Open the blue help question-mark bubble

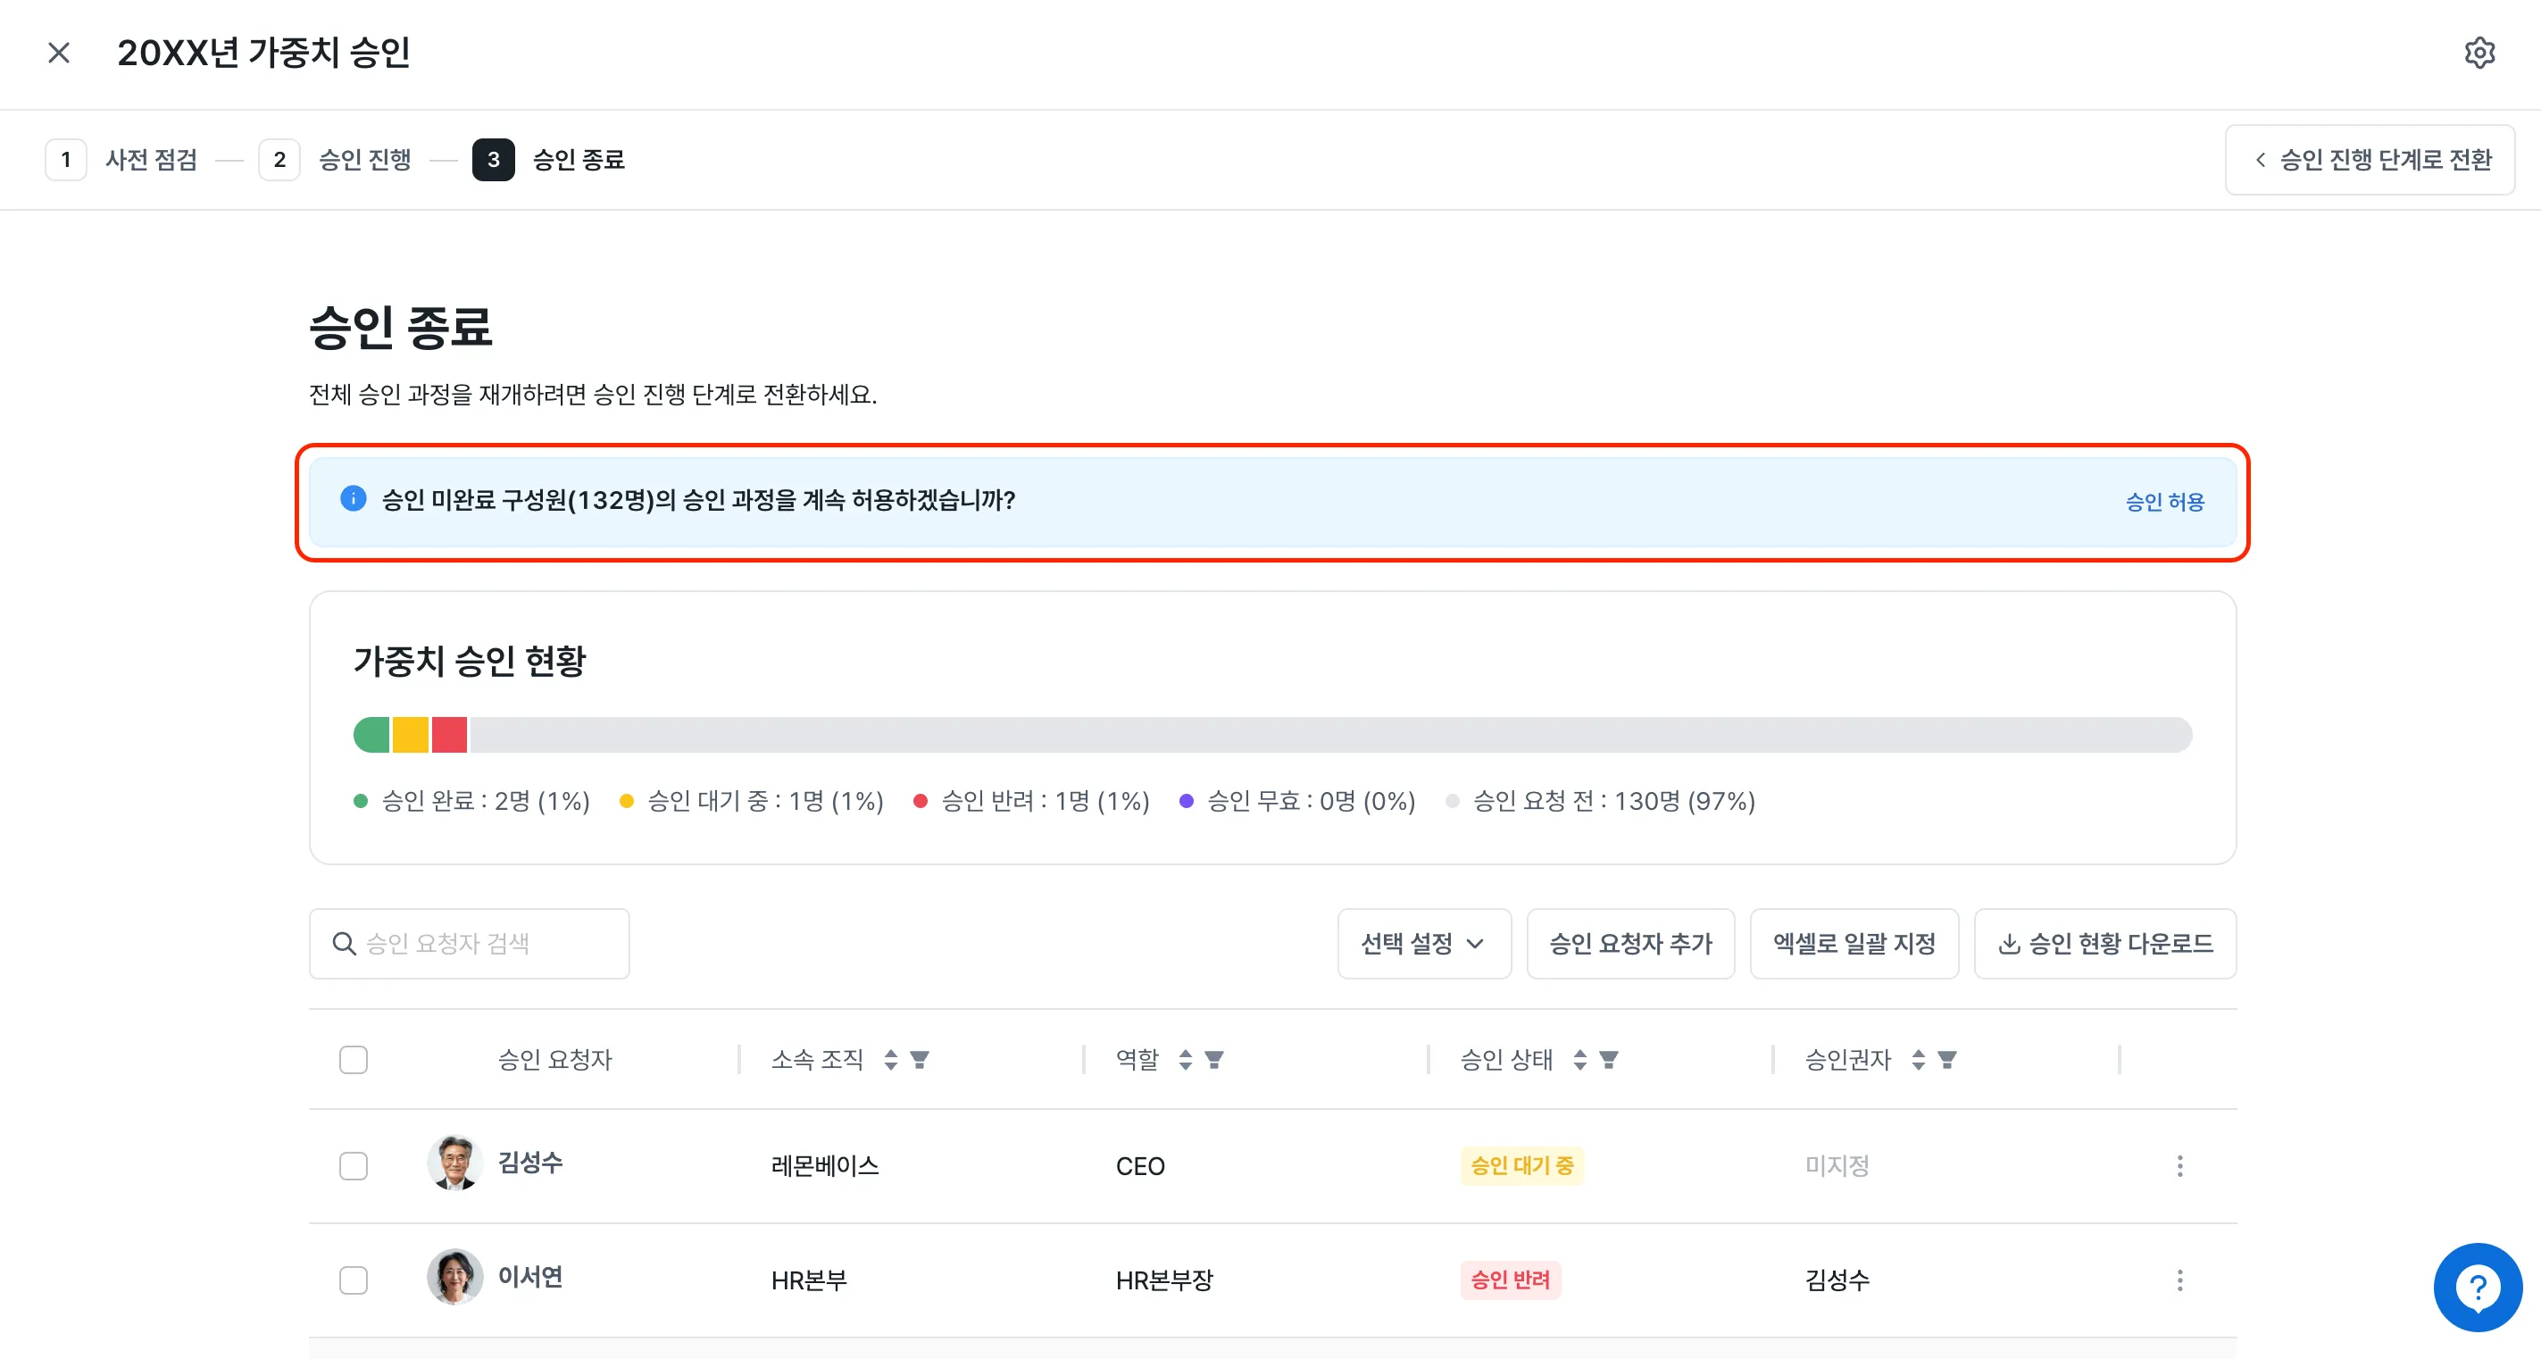coord(2477,1286)
